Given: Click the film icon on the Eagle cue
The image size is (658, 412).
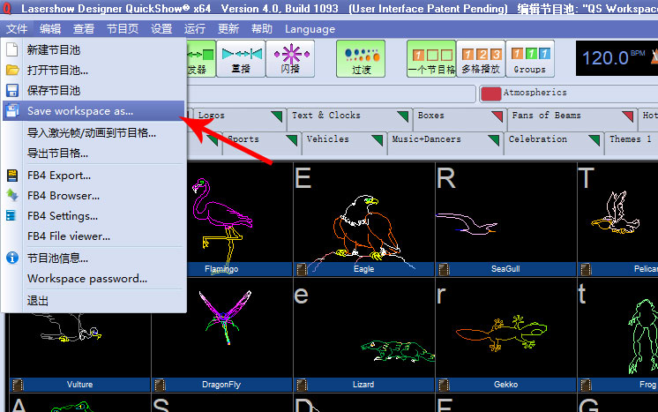Looking at the screenshot, I should [302, 269].
